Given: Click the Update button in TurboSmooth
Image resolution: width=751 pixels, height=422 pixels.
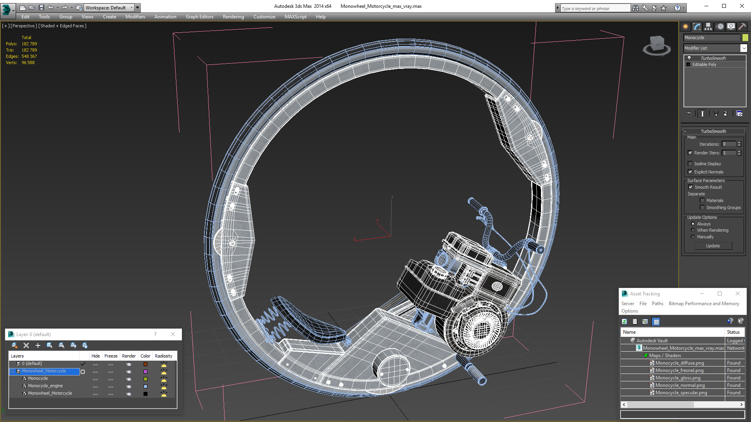Looking at the screenshot, I should [x=713, y=246].
